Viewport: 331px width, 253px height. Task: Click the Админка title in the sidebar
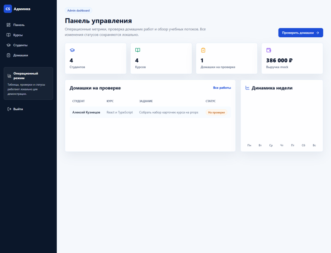point(22,9)
